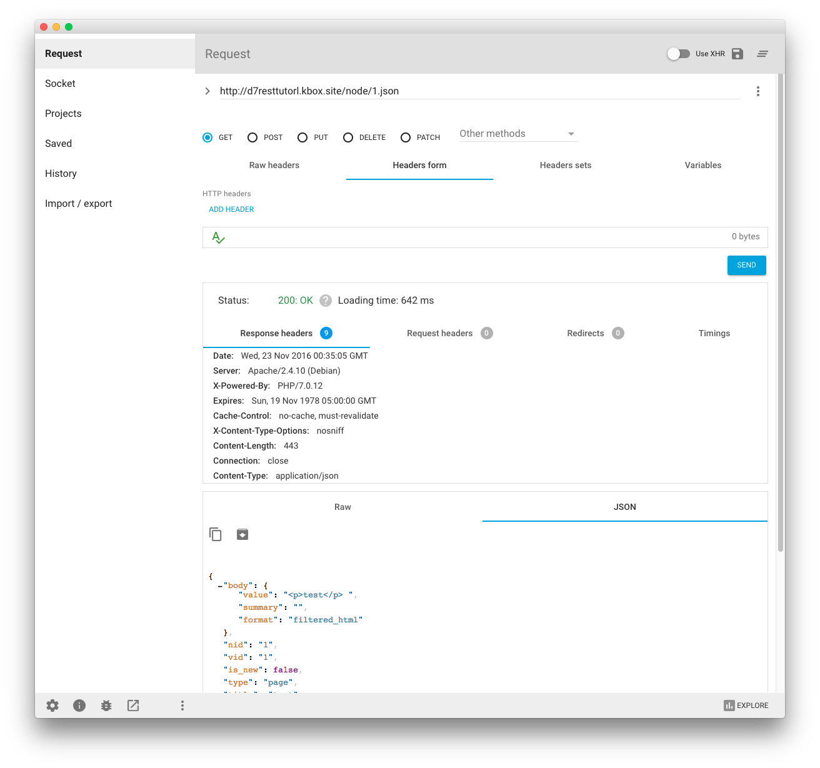Select the POST method radio button
The height and width of the screenshot is (768, 820).
coord(252,137)
